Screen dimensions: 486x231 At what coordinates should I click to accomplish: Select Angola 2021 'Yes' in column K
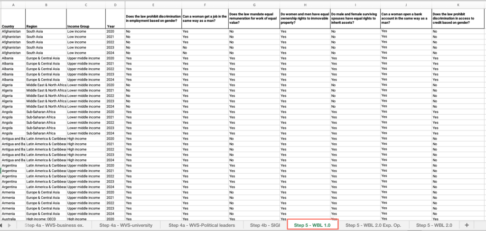tap(458, 117)
